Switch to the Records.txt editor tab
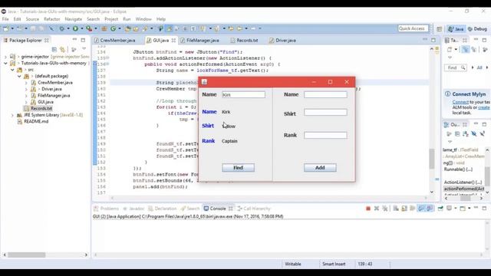491x276 pixels. pos(244,41)
